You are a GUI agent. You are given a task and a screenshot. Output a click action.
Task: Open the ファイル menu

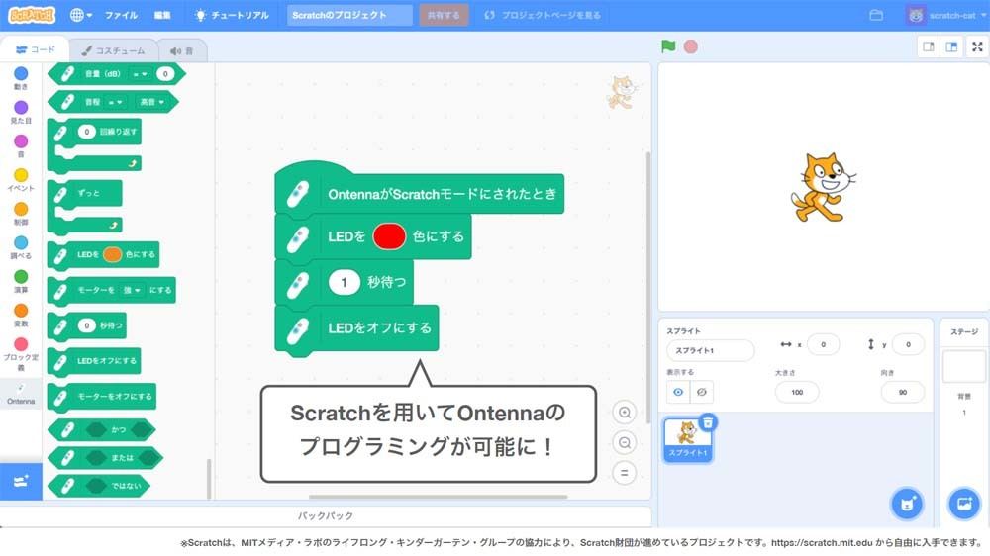point(121,15)
